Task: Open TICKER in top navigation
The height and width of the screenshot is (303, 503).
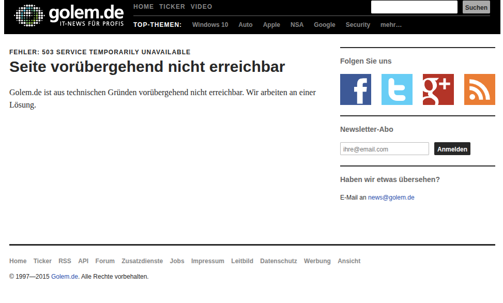Action: click(x=172, y=6)
